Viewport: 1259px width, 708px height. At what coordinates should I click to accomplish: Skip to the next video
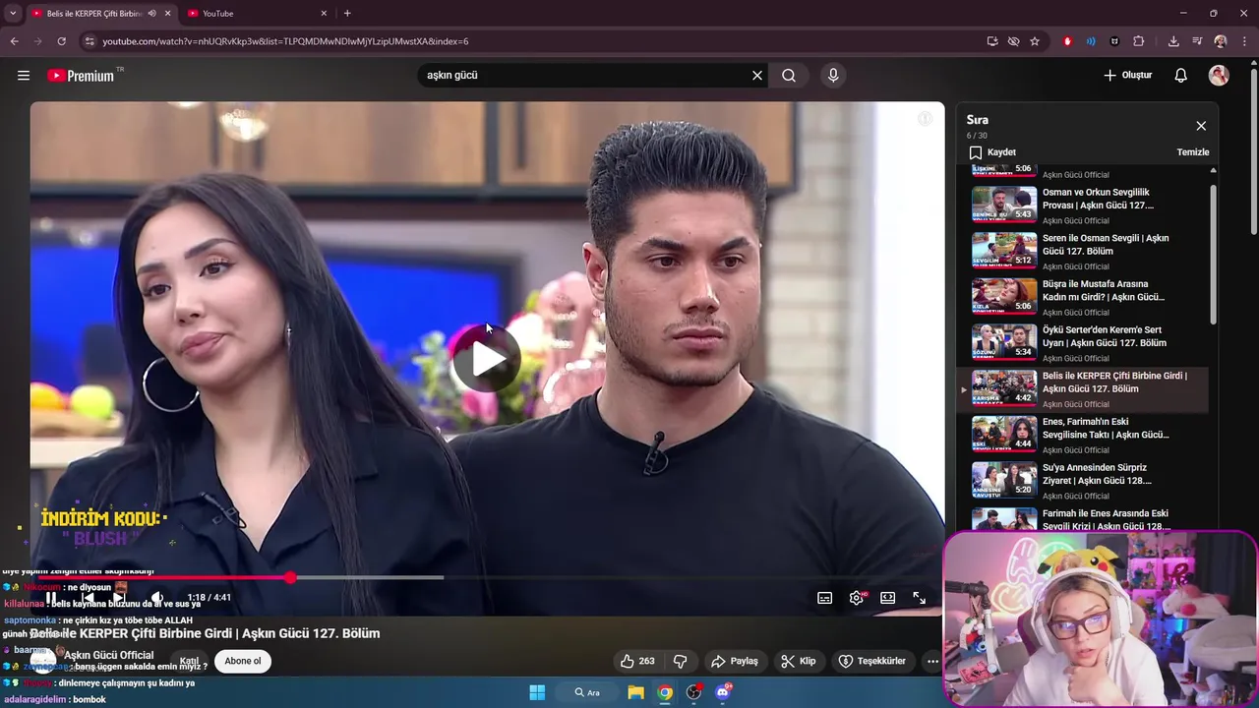click(118, 598)
